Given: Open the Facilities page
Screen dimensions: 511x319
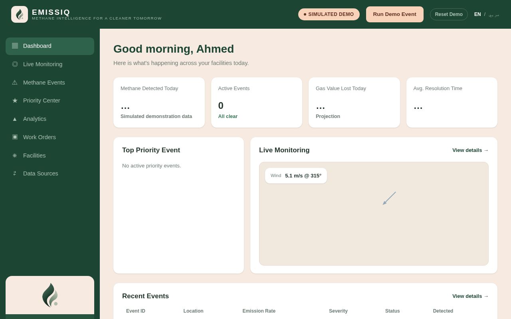Looking at the screenshot, I should click(50, 156).
